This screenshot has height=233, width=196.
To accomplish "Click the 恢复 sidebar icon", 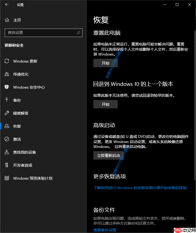I will (7, 126).
